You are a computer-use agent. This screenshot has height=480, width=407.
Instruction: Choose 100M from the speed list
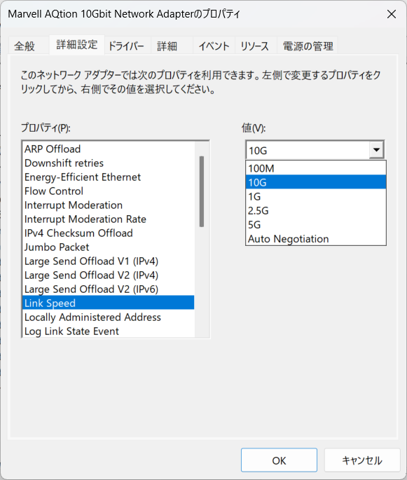click(x=316, y=168)
